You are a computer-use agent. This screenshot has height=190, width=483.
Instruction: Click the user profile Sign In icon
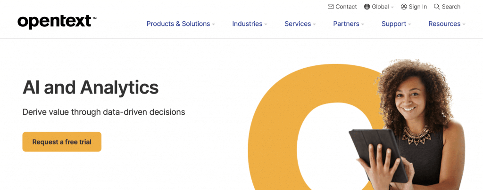click(404, 7)
